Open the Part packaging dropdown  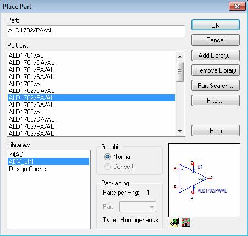click(x=138, y=207)
